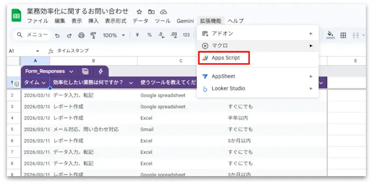Image resolution: width=376 pixels, height=182 pixels.
Task: Click the borders grid icon
Action: (x=343, y=35)
